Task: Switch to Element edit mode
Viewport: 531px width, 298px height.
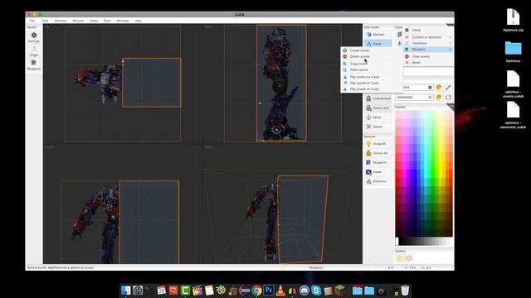Action: coord(378,35)
